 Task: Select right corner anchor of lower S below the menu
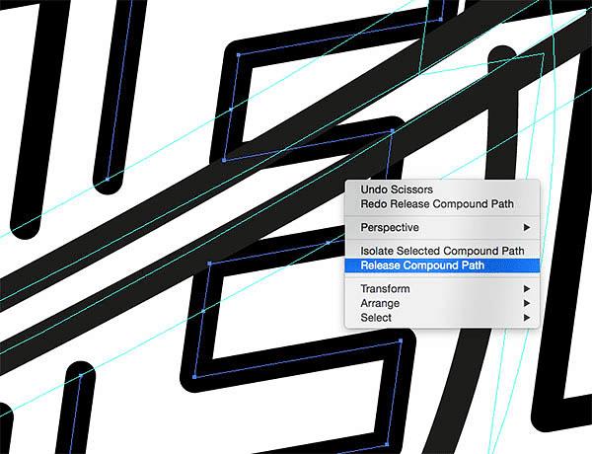pos(401,340)
